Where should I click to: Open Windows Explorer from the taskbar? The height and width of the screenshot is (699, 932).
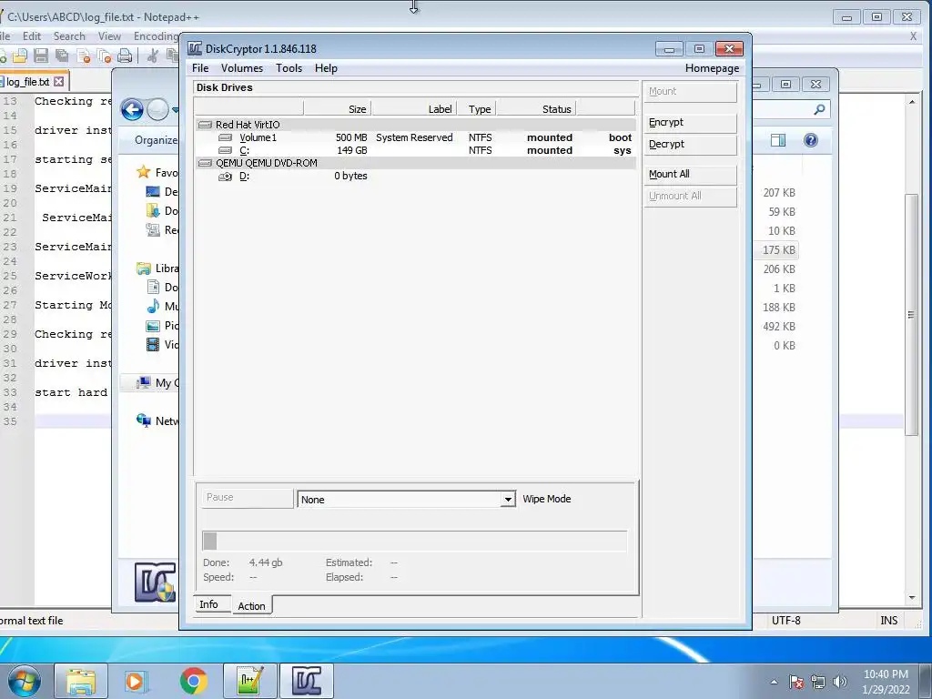[81, 681]
